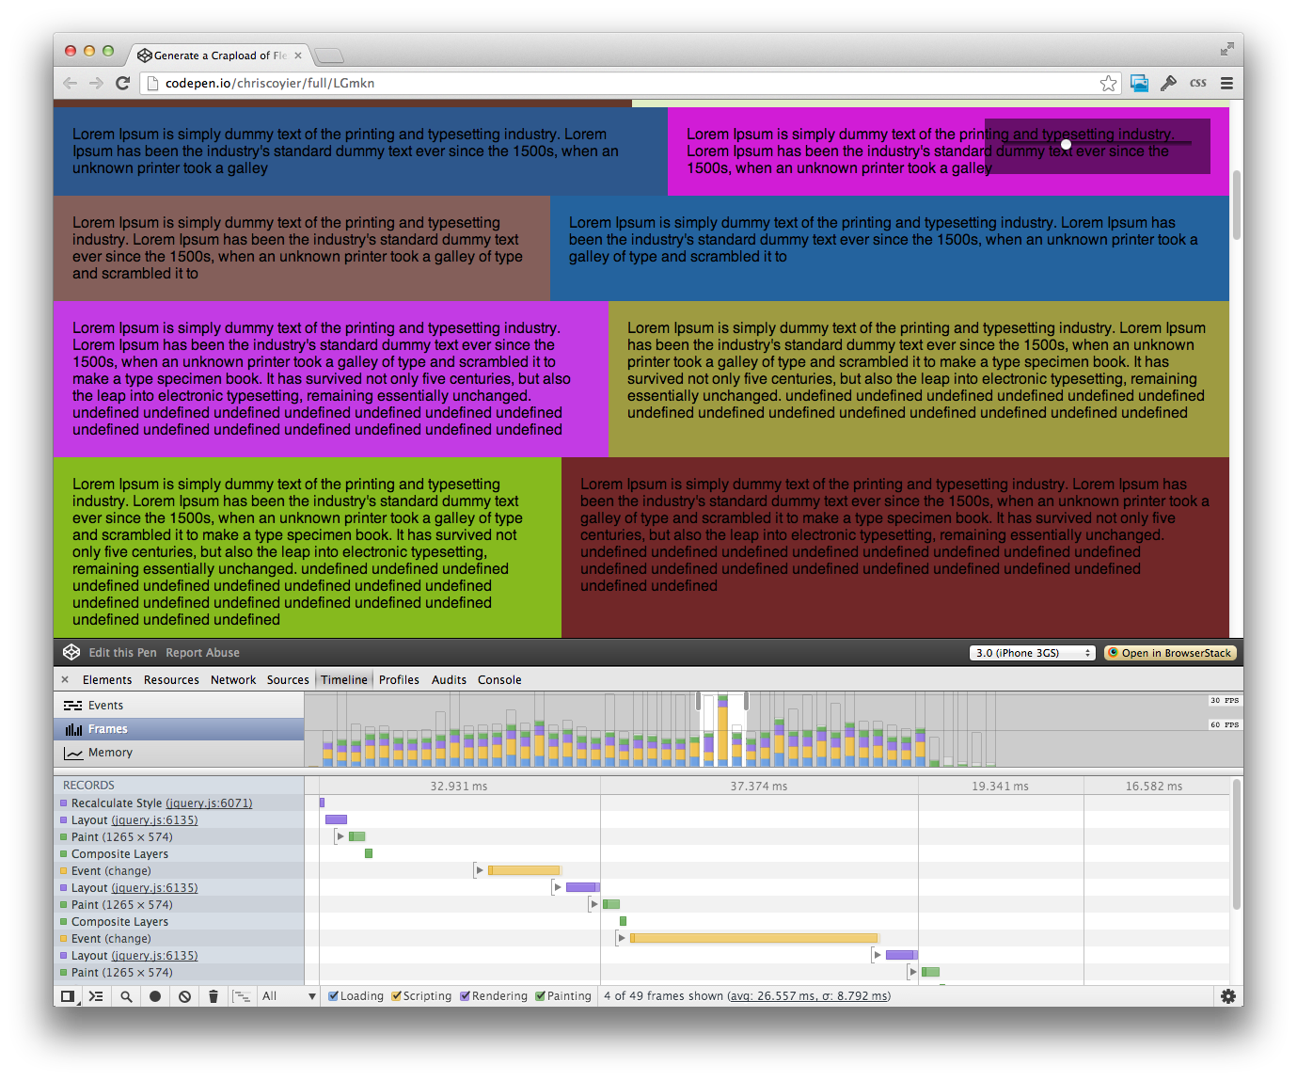The height and width of the screenshot is (1081, 1297).
Task: Expand the first Paint (1265 × 574) bar
Action: tap(340, 836)
